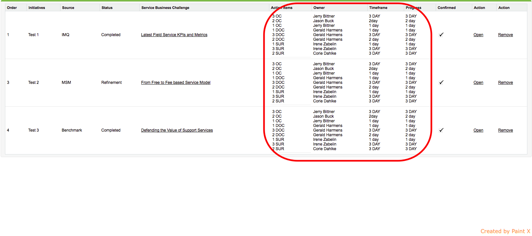Open the Test 2 initiative row

point(478,83)
